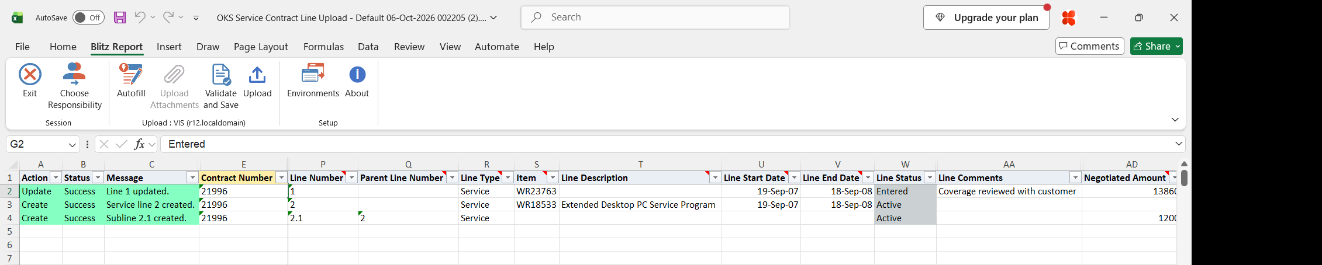Image resolution: width=1322 pixels, height=265 pixels.
Task: Select row 3 header
Action: coord(9,205)
